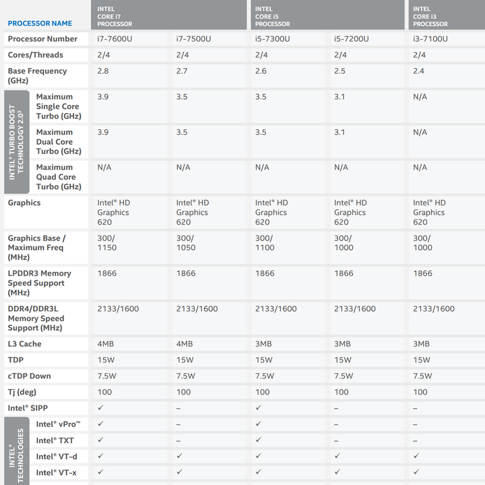Click Intel HD Graphics 620 under i7-7600U
This screenshot has width=485, height=485.
click(x=114, y=212)
